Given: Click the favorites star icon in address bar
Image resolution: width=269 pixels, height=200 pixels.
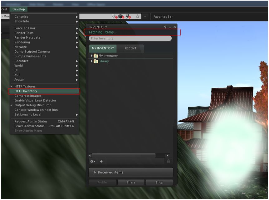Looking at the screenshot, I should click(x=137, y=16).
